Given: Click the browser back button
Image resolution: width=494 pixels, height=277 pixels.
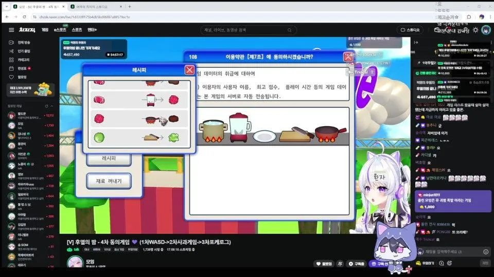Looking at the screenshot, I should click(x=7, y=17).
